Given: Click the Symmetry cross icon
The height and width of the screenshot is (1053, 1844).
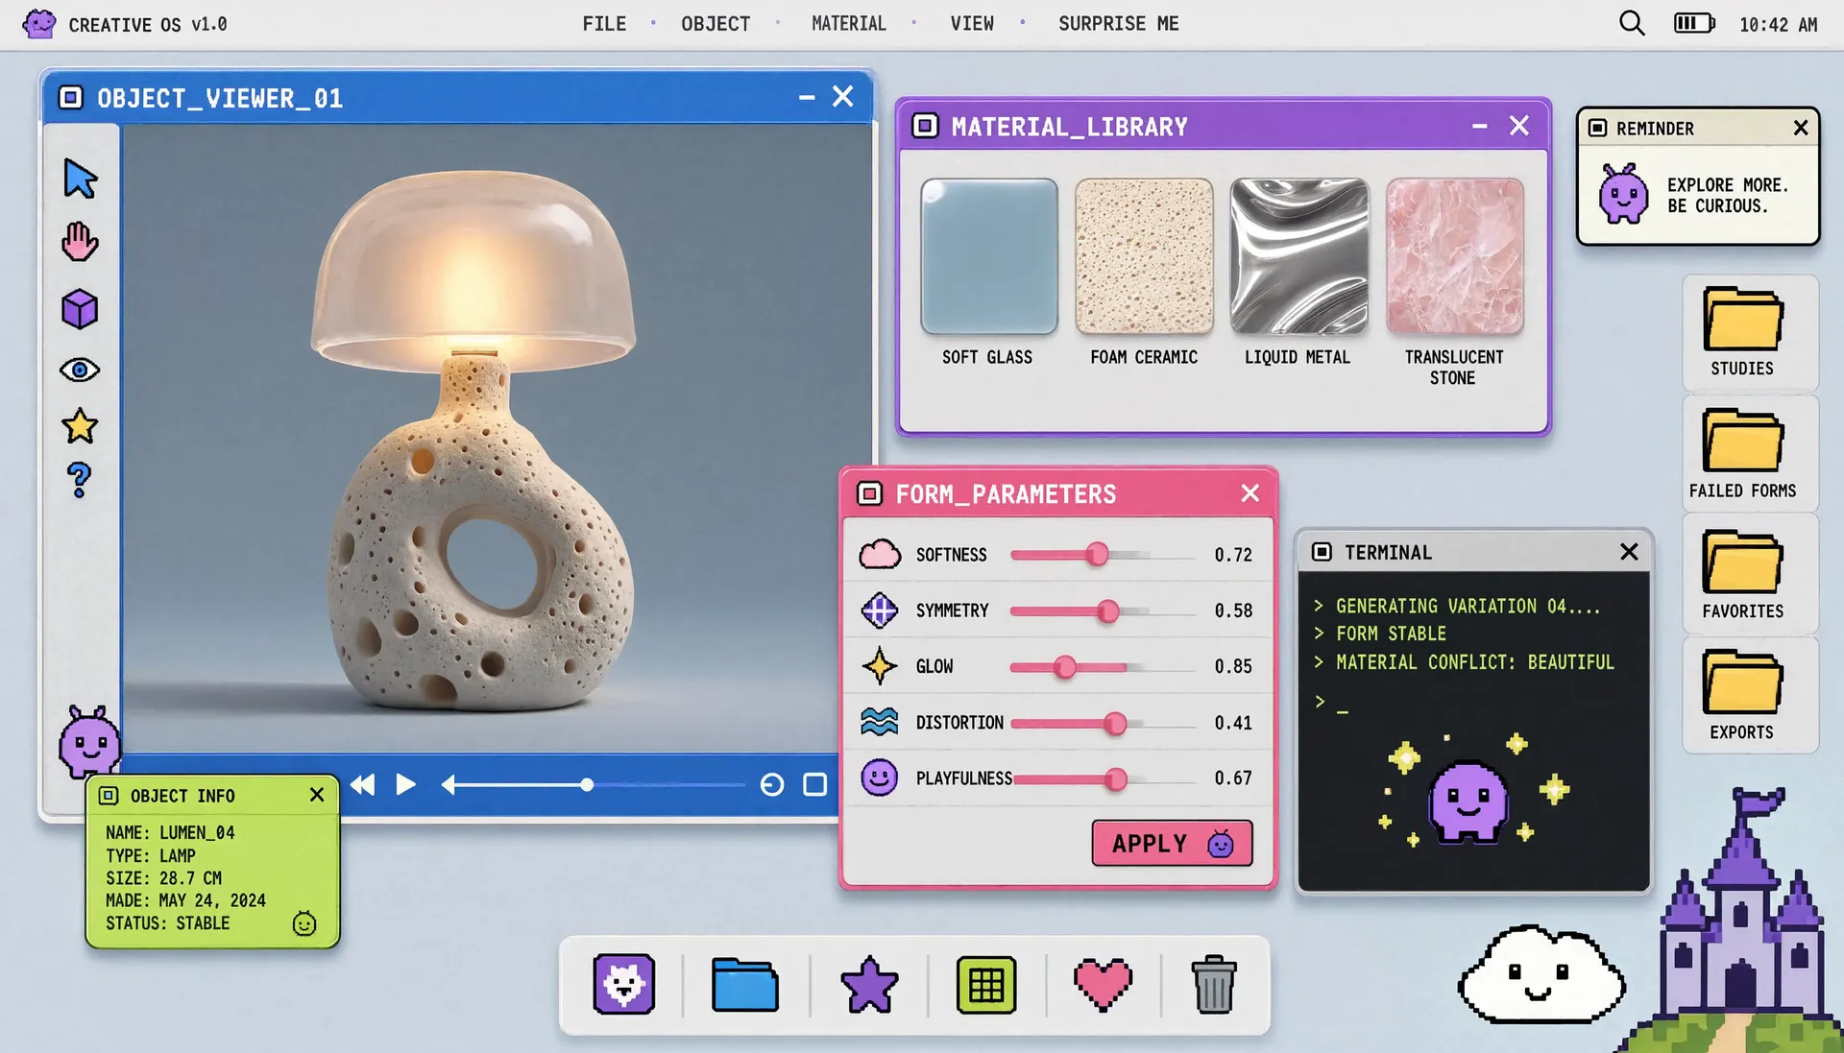Looking at the screenshot, I should tap(879, 610).
